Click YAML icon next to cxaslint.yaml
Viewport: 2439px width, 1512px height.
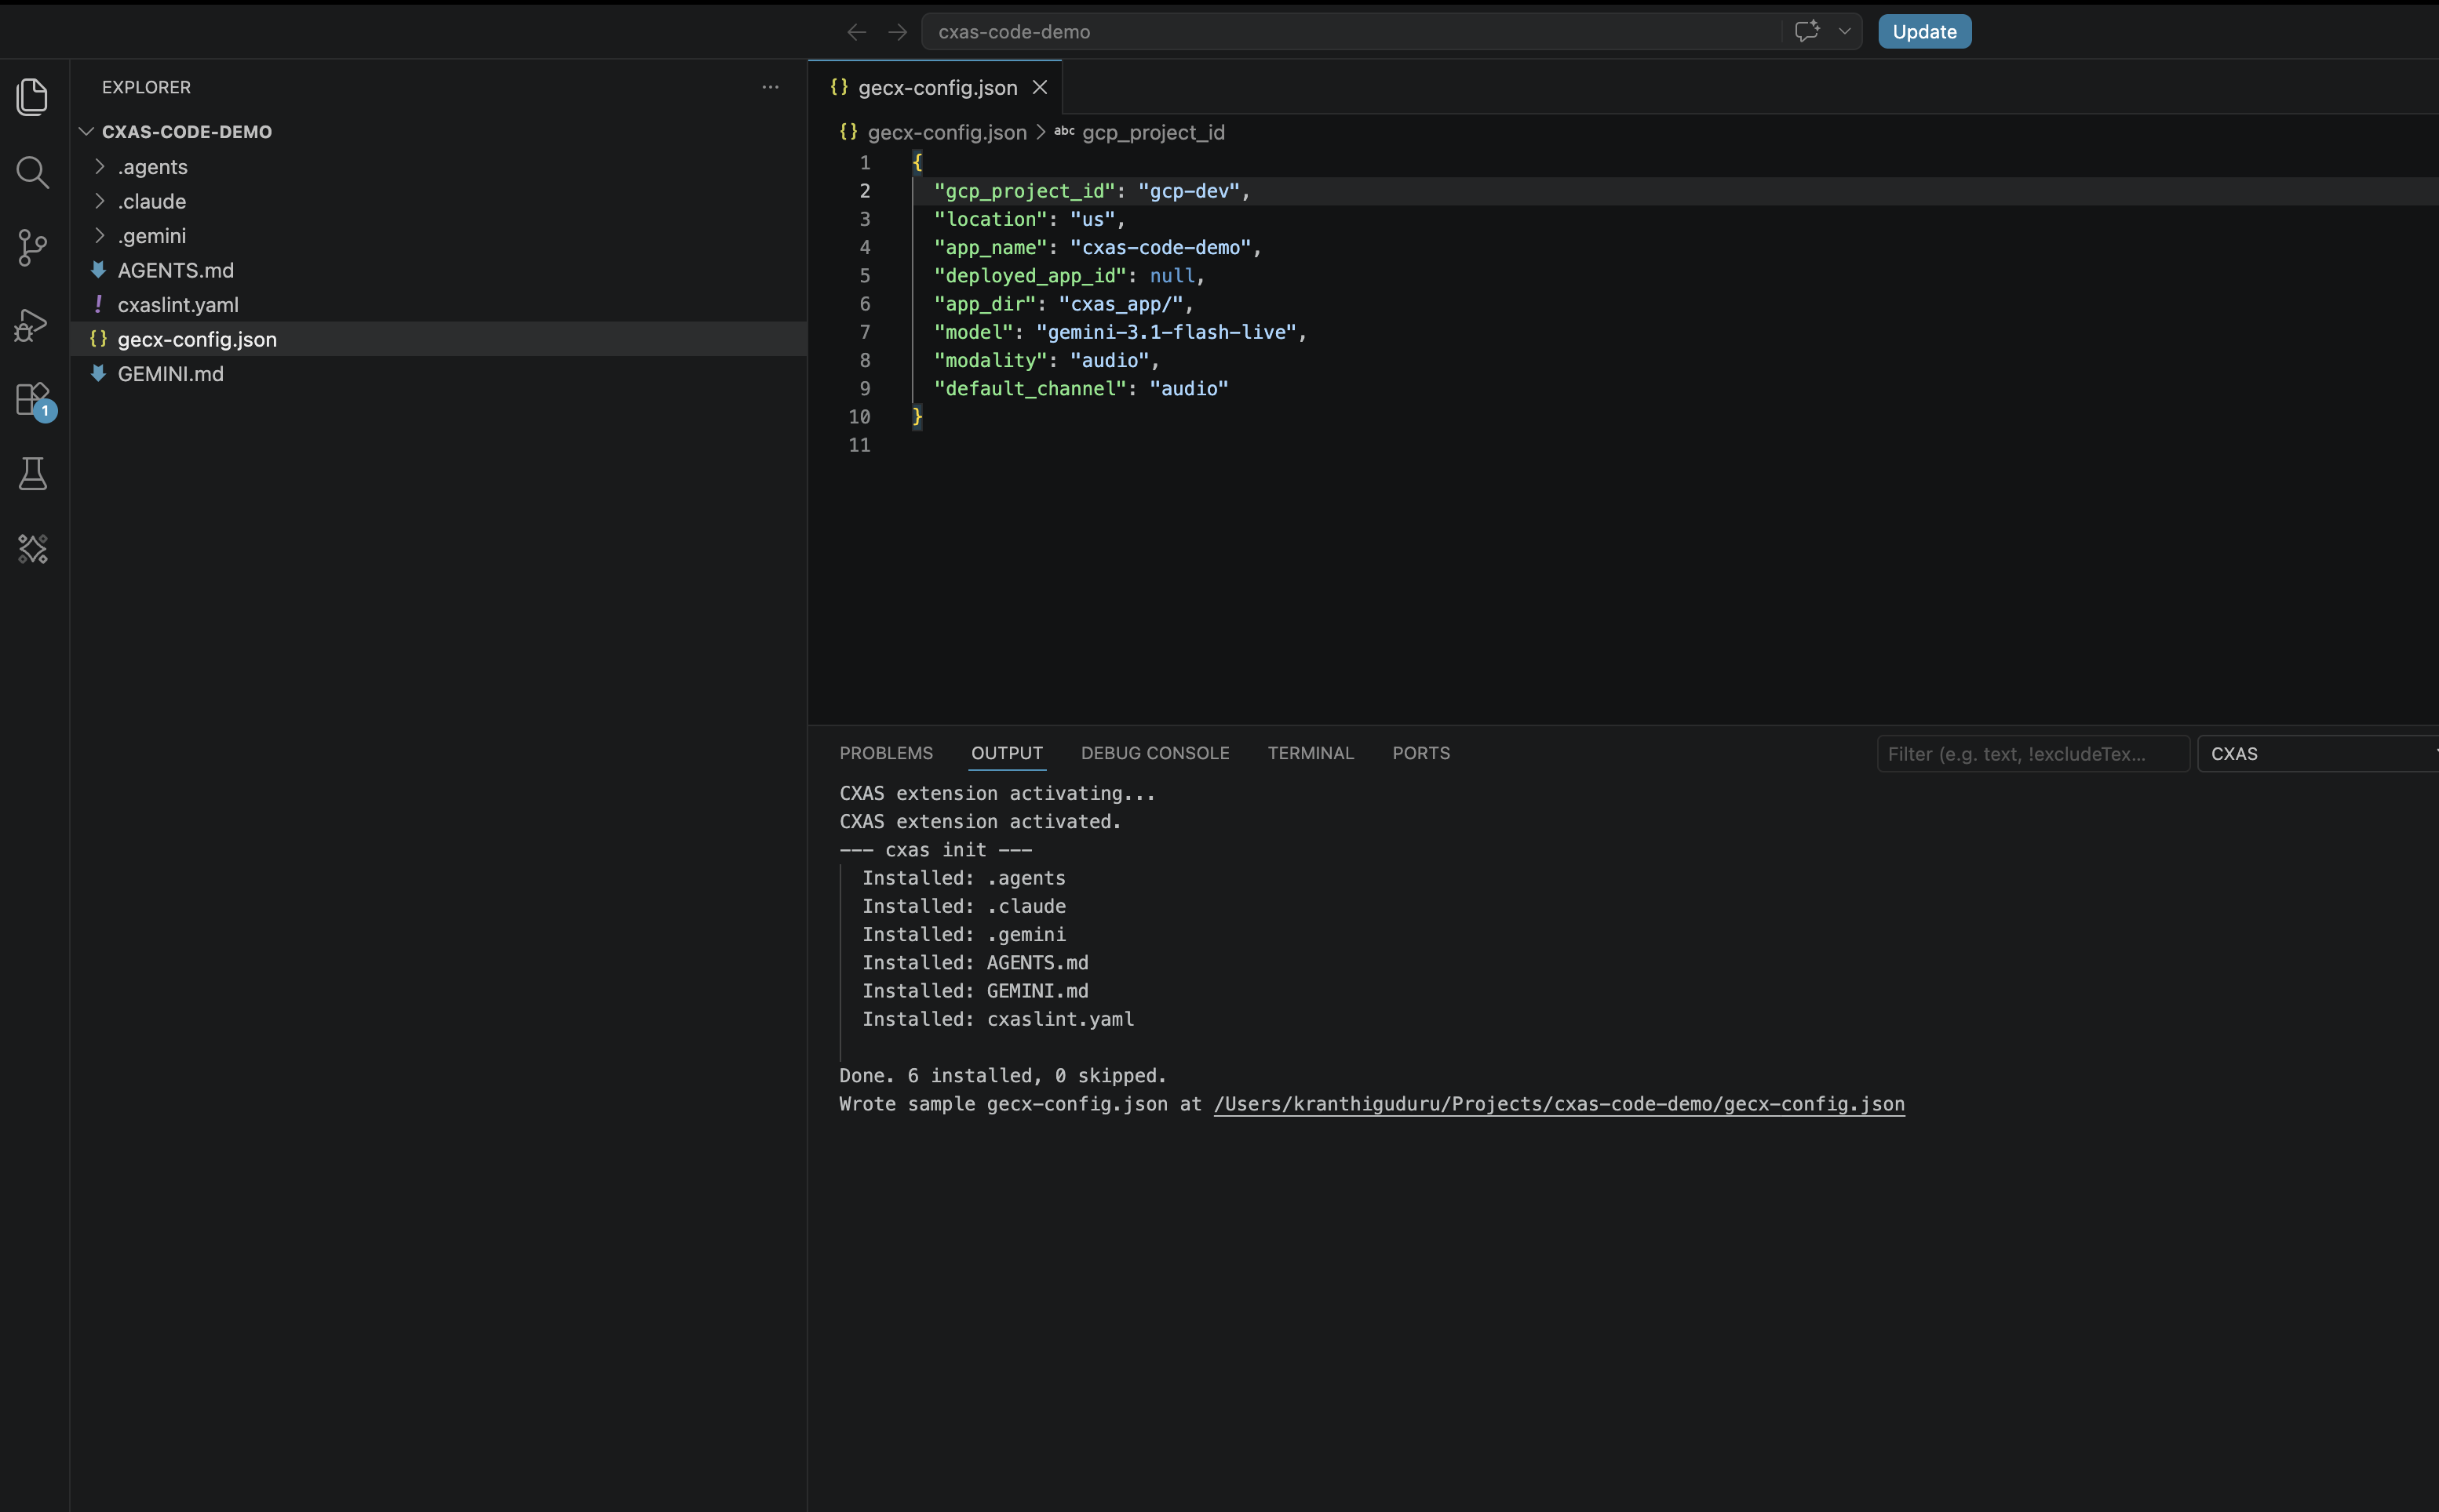coord(98,304)
